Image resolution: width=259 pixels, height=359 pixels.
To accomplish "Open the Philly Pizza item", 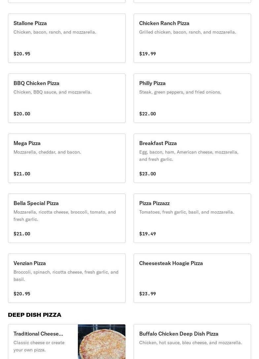I will point(192,98).
